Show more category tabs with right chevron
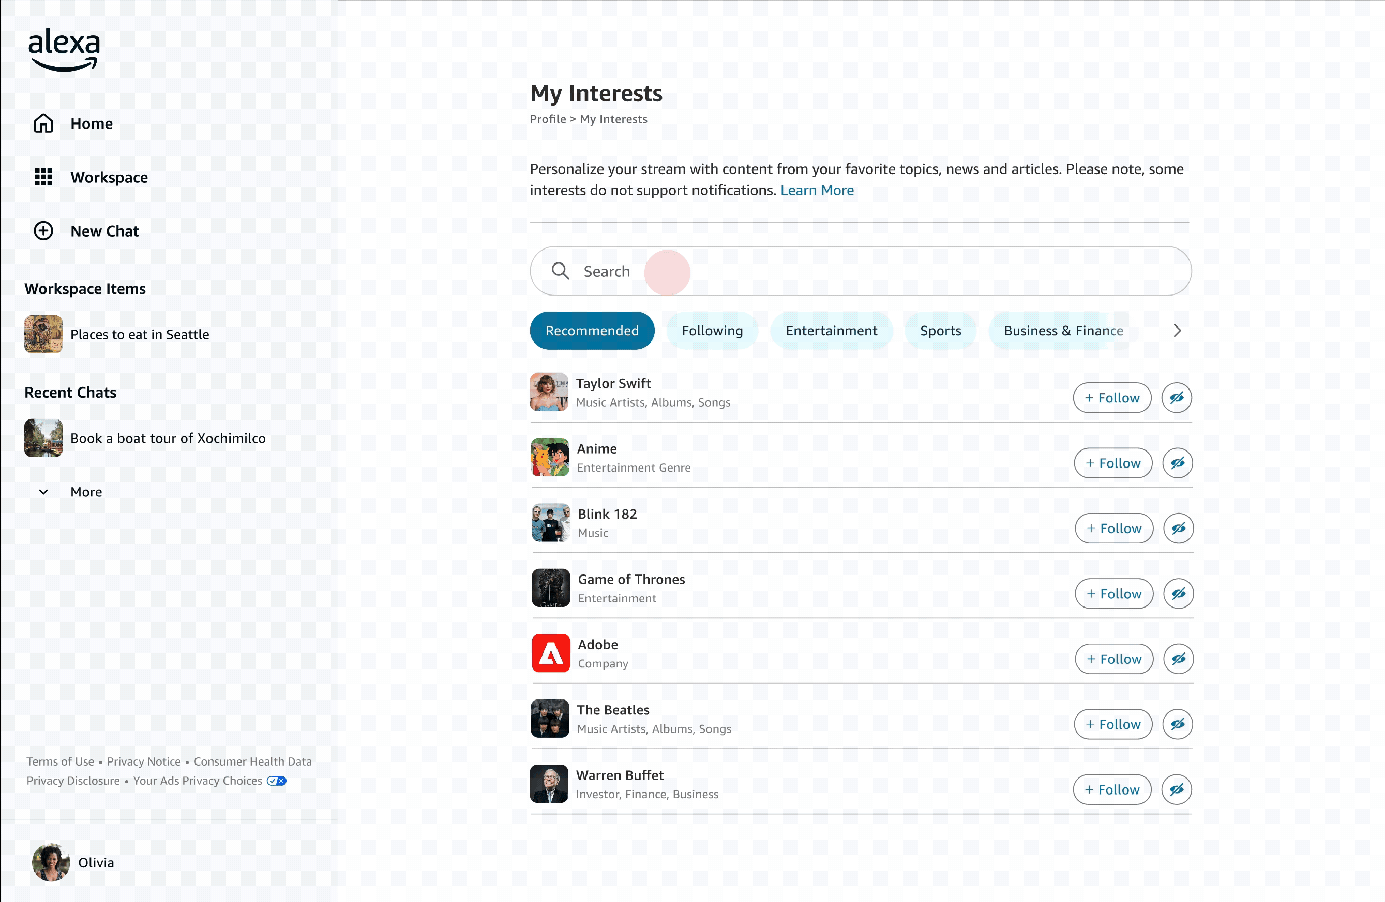1385x902 pixels. (1177, 331)
